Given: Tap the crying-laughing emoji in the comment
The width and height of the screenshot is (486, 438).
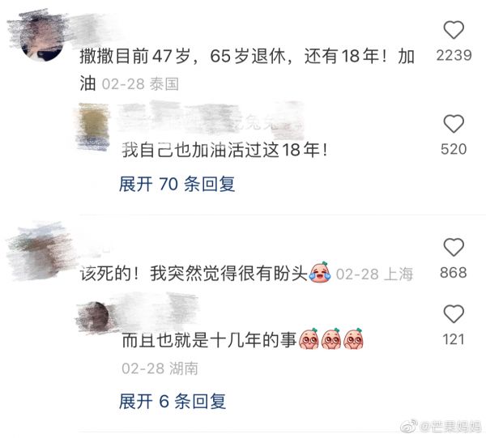Looking at the screenshot, I should [x=320, y=272].
